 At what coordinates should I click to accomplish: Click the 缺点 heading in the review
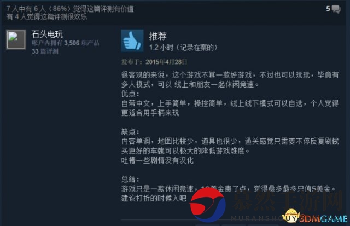point(130,132)
